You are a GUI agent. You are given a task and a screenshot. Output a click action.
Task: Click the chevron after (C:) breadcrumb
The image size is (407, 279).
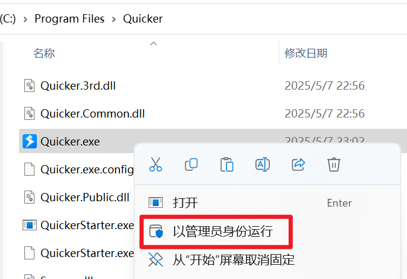[25, 19]
